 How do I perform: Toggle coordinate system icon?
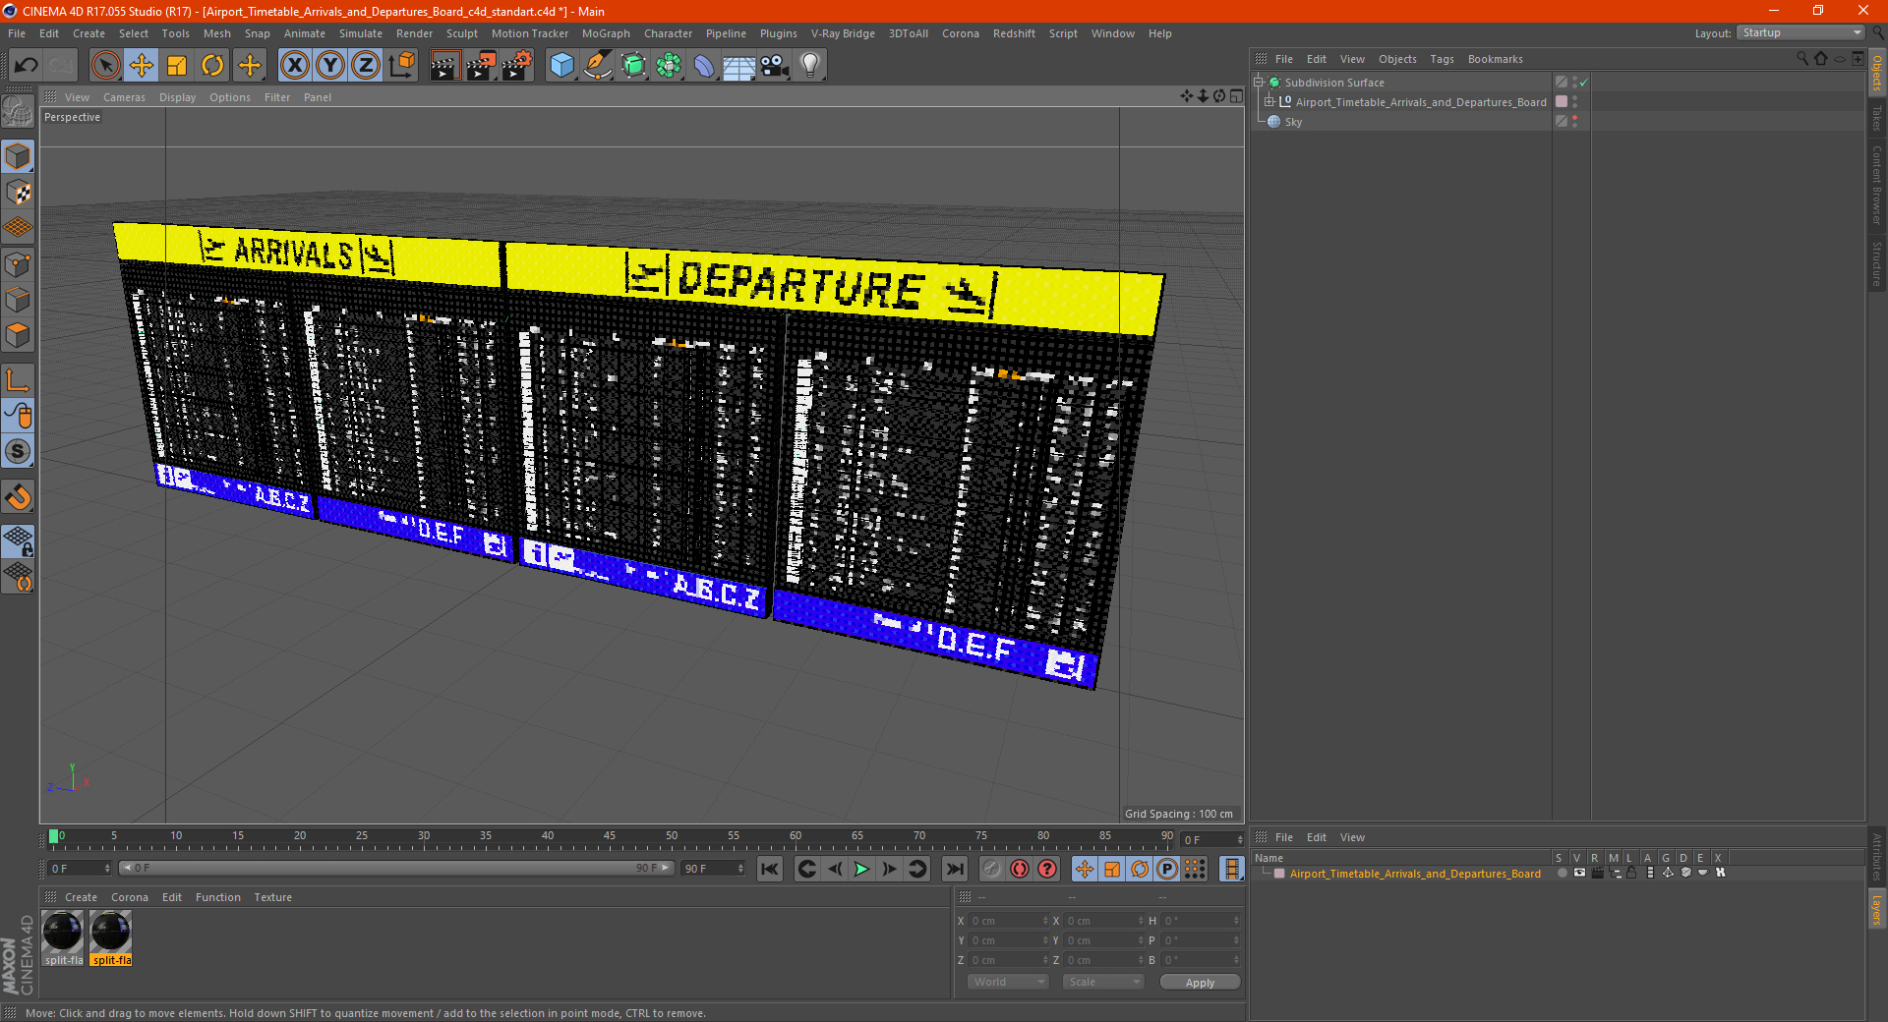401,66
